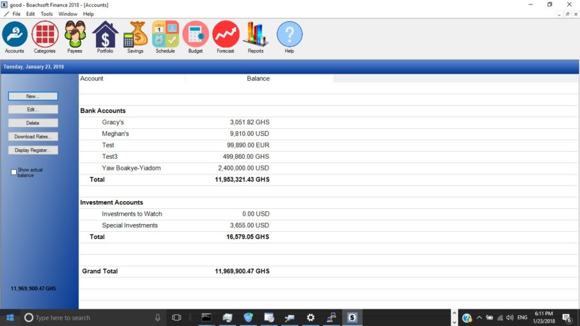580x326 pixels.
Task: Click the Grand Total row label
Action: pos(100,272)
